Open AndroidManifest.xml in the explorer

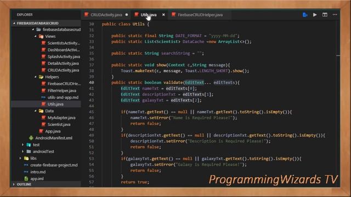[54, 138]
